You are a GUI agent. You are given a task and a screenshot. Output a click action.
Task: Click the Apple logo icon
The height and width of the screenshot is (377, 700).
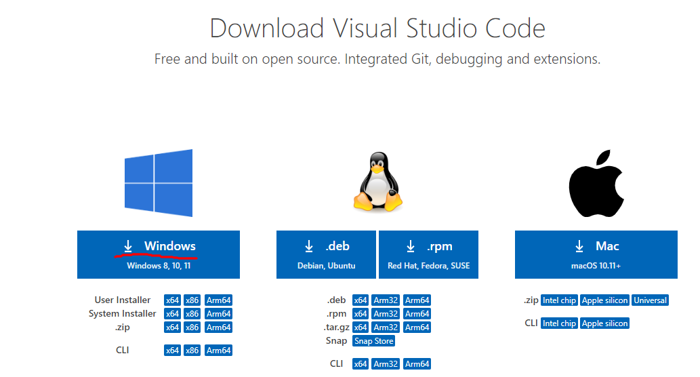point(596,183)
